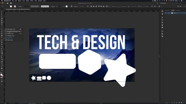Select the Eyedropper tool
The height and width of the screenshot is (104, 186).
tap(2, 55)
